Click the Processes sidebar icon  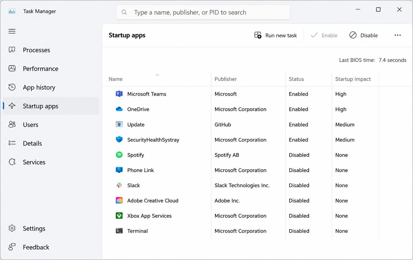point(12,50)
